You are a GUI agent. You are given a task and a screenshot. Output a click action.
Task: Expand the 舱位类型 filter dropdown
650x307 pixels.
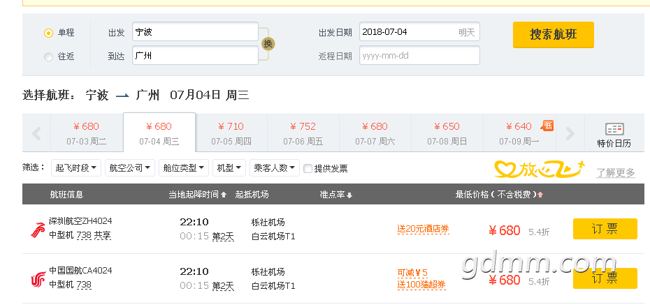coord(184,168)
